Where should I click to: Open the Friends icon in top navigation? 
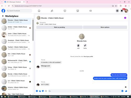click(52, 11)
